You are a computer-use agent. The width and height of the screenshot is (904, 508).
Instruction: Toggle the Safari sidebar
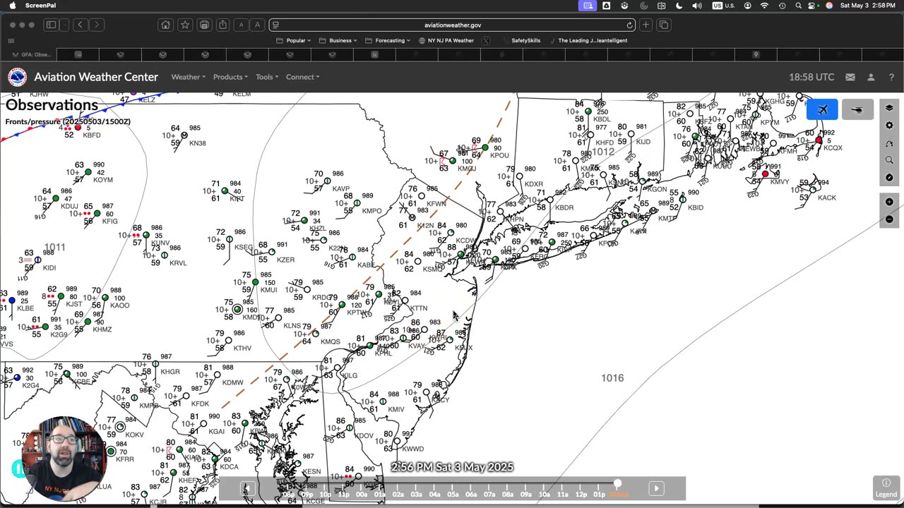51,25
